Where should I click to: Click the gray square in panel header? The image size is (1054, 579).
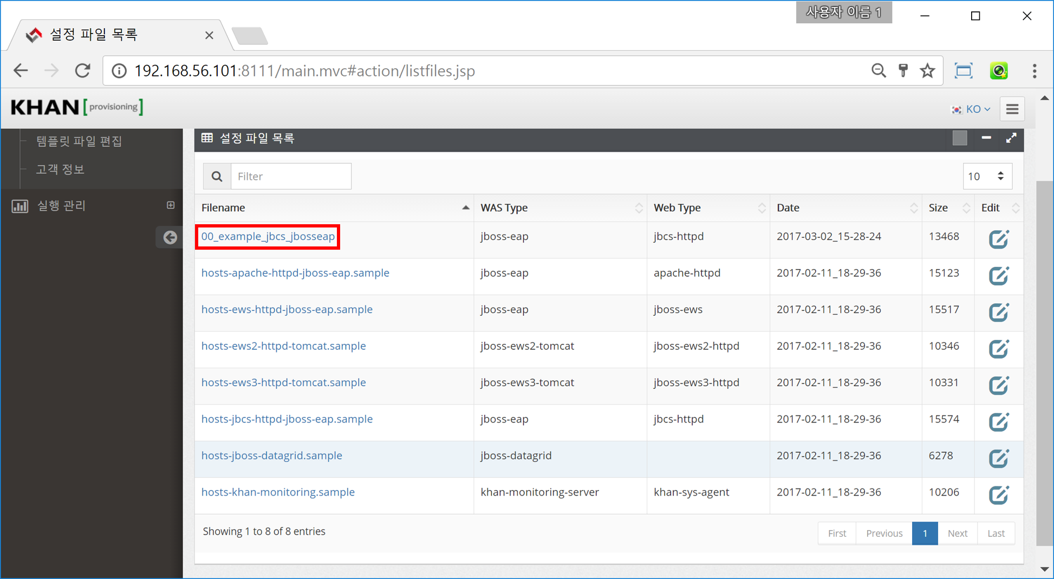point(959,138)
